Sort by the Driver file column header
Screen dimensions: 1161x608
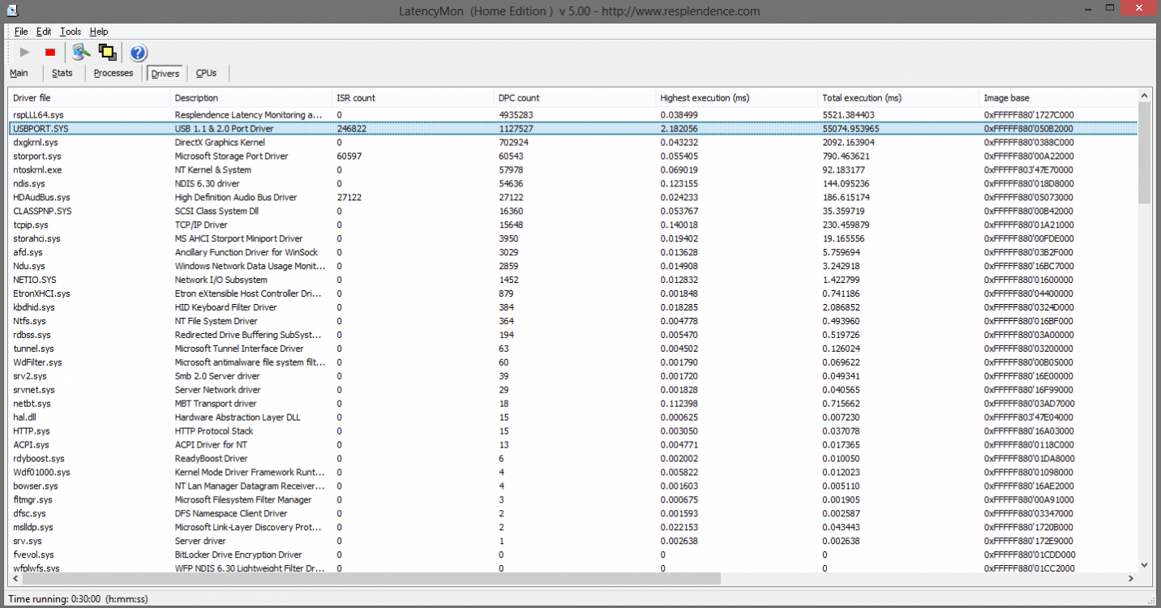pos(90,98)
